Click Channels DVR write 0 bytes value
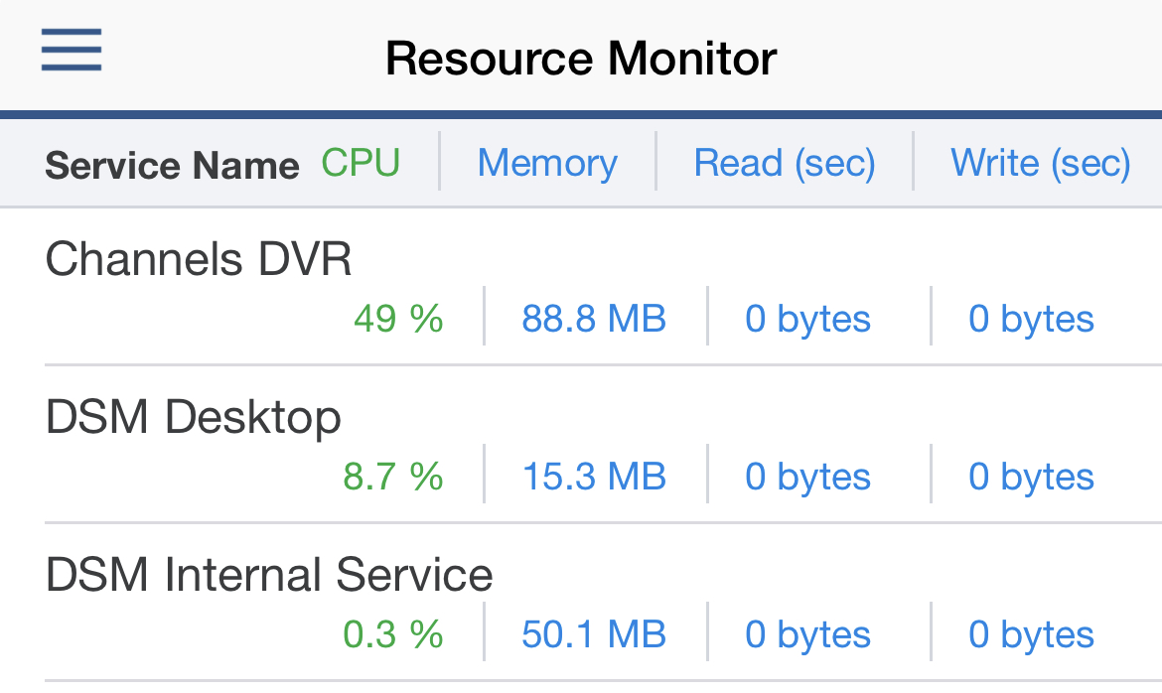Viewport: 1162px width, 693px height. tap(1032, 319)
